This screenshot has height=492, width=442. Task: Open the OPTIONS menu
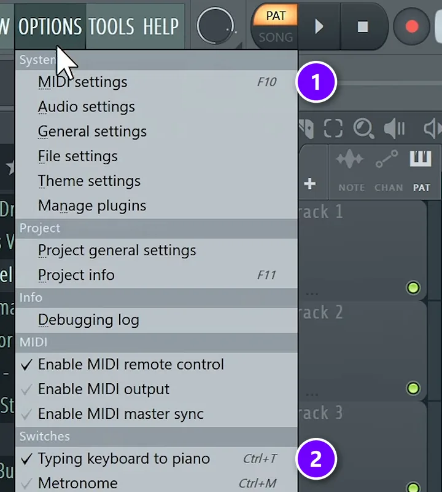point(50,26)
